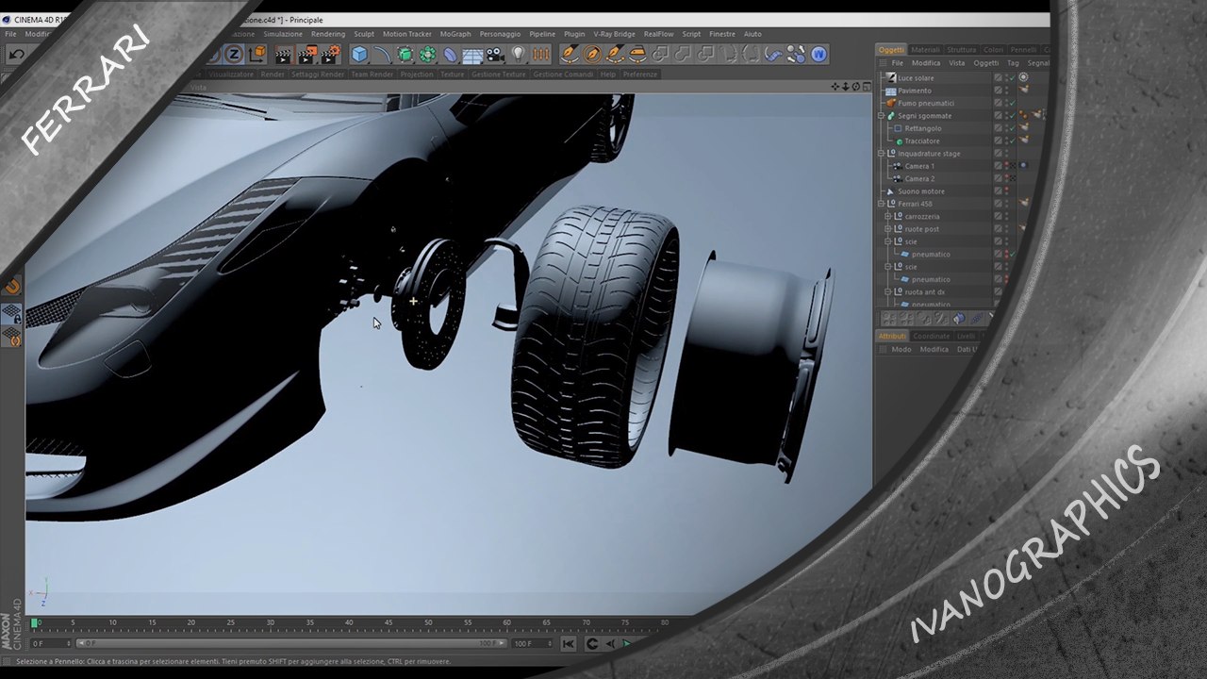Switch to the Materiali tab
The width and height of the screenshot is (1207, 679).
pyautogui.click(x=925, y=50)
